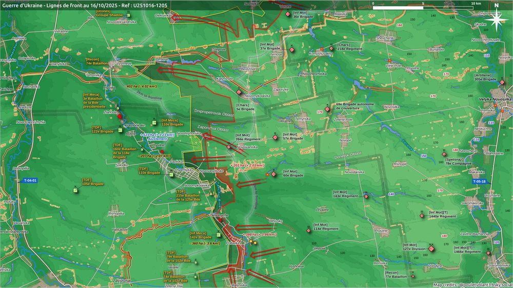
Task: Click the 'Map credits' attribution text
Action: tap(472, 285)
